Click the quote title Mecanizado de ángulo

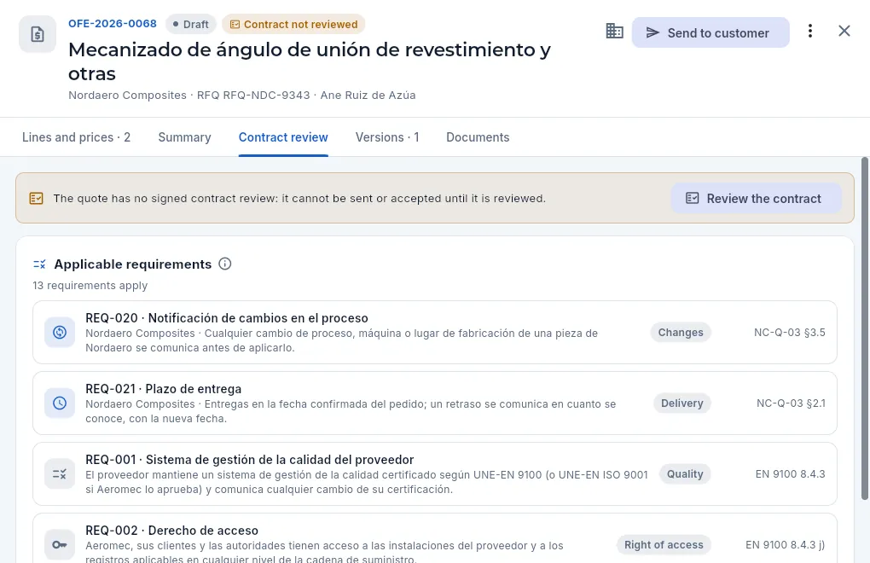click(x=310, y=61)
